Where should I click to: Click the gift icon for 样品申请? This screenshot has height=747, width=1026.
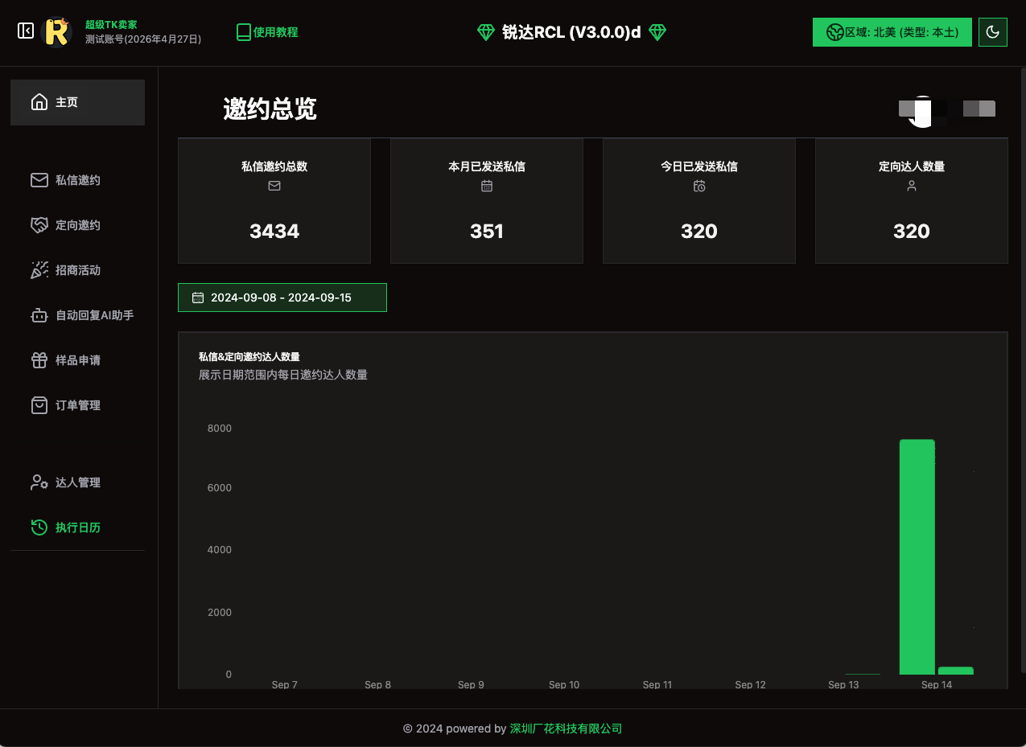click(39, 360)
